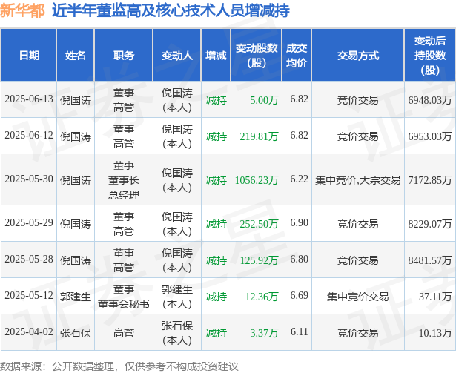Click the 张石保(本人) 变动人 cell
456x373 pixels.
pyautogui.click(x=177, y=333)
